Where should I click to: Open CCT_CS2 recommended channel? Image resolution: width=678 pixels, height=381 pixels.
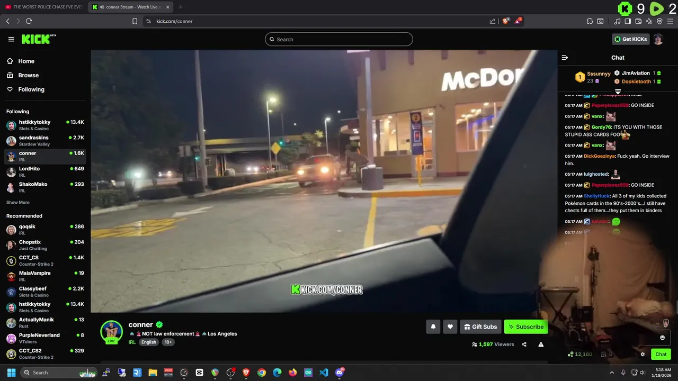(45, 353)
